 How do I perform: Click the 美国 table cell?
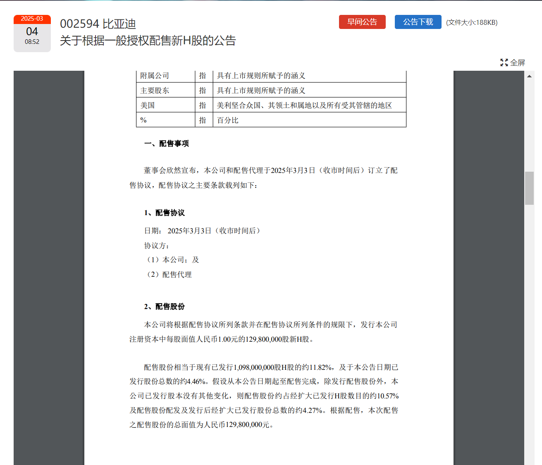[165, 105]
